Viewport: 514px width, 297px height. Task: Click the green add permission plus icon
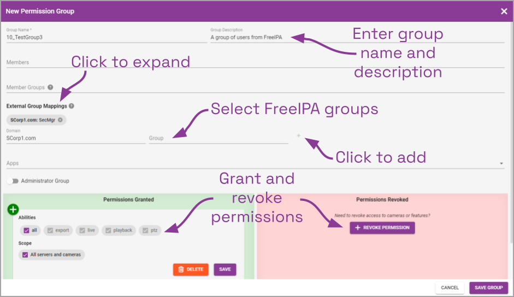[x=13, y=209]
